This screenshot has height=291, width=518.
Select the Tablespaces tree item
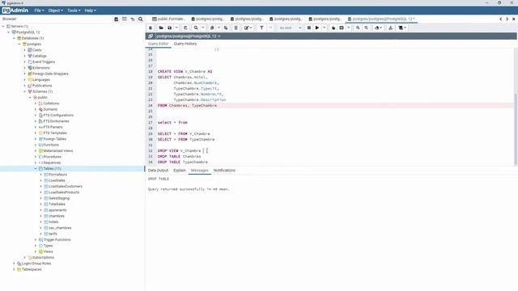click(32, 269)
